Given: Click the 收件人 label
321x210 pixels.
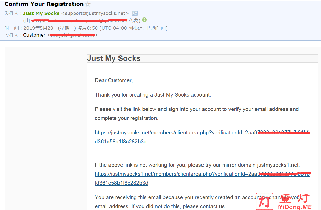Looking at the screenshot, I should [11, 35].
